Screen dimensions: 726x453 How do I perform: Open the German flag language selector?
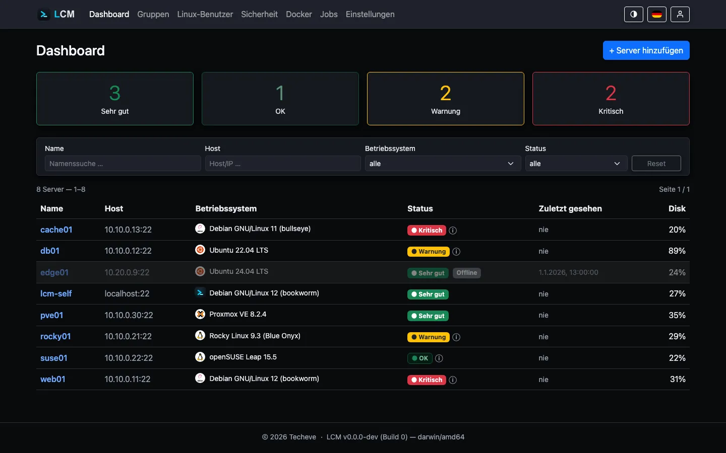(x=657, y=14)
